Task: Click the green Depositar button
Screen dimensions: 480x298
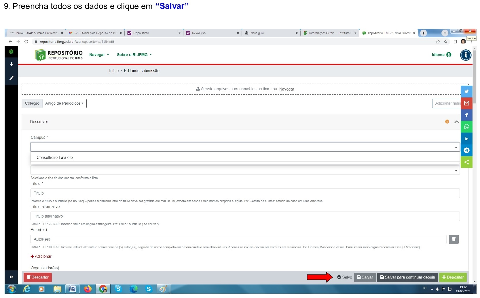Action: click(x=453, y=277)
